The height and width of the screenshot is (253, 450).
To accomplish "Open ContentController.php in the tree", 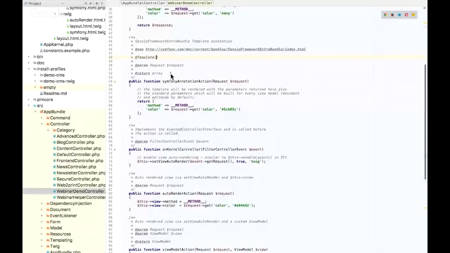I will tap(79, 149).
